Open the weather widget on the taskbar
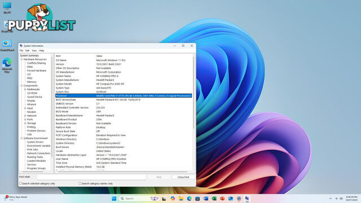361x203 pixels. coord(16,198)
